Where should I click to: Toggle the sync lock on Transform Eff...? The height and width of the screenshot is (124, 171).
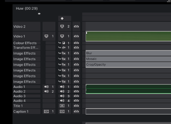point(76,47)
